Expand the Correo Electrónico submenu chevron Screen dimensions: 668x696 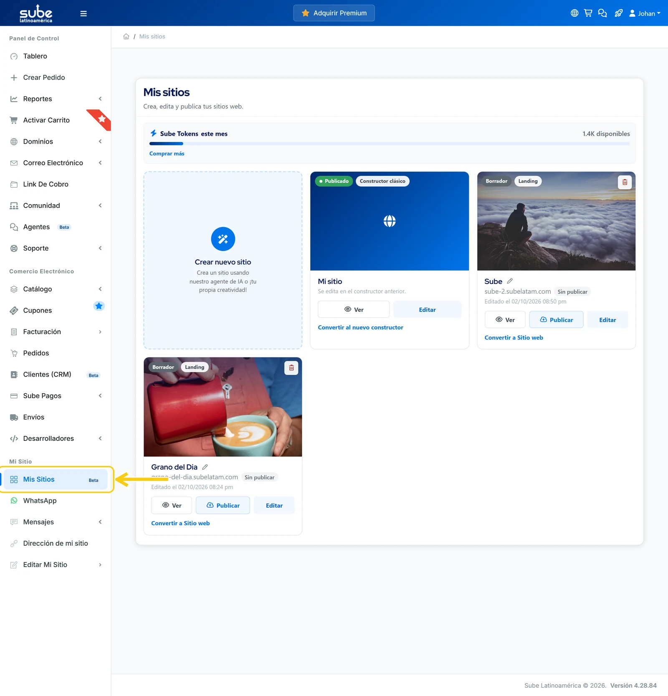point(100,163)
